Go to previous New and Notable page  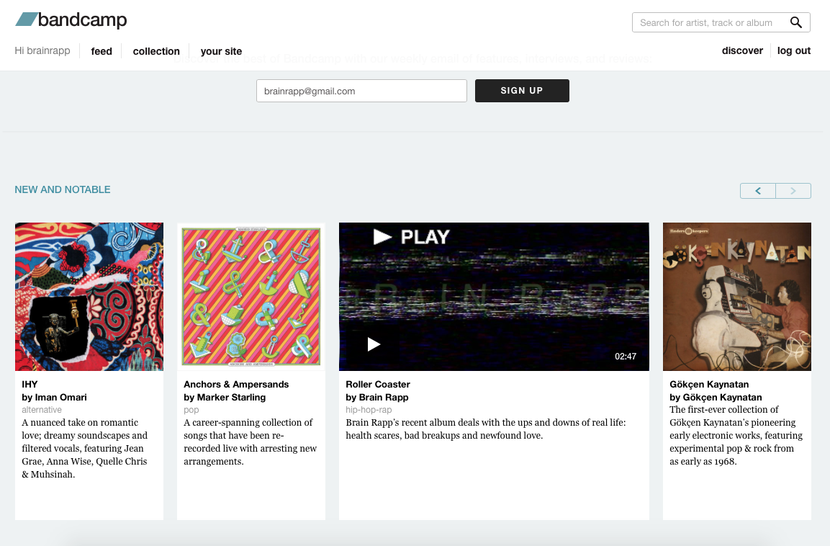point(758,191)
